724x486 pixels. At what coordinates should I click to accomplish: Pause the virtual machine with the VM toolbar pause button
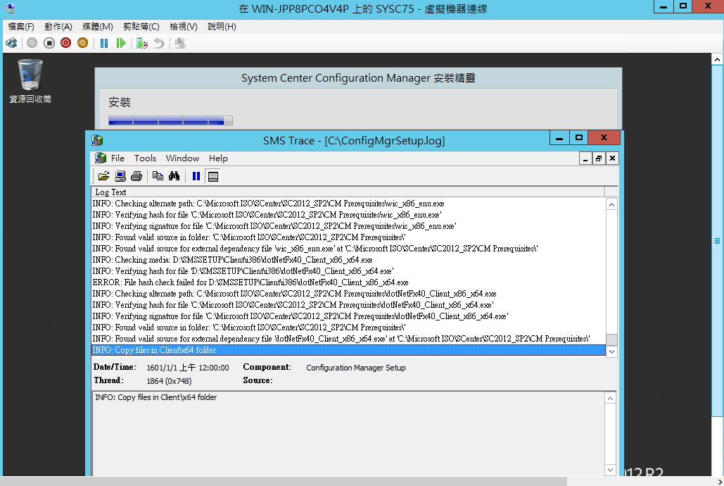pyautogui.click(x=104, y=43)
